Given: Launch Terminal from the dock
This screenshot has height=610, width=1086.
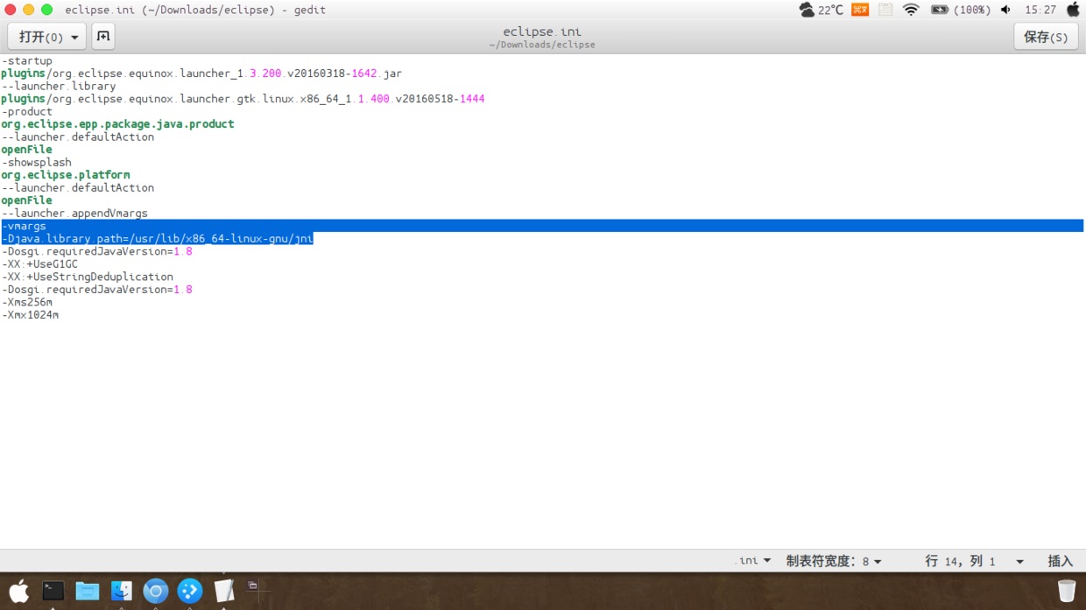Looking at the screenshot, I should [x=53, y=591].
